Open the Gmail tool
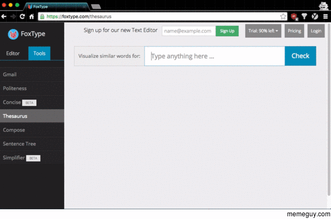This screenshot has height=219, width=331. point(32,75)
